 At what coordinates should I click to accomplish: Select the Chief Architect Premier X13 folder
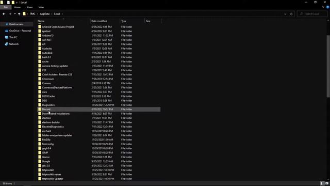tap(57, 74)
